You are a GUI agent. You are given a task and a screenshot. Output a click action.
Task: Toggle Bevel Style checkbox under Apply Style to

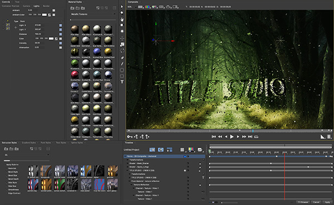tap(6, 172)
